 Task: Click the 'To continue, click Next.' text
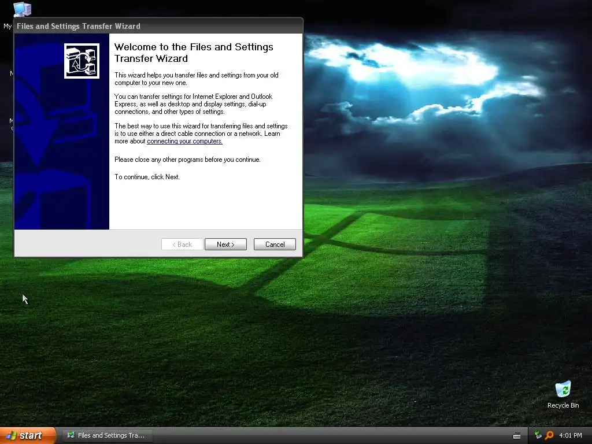[147, 177]
